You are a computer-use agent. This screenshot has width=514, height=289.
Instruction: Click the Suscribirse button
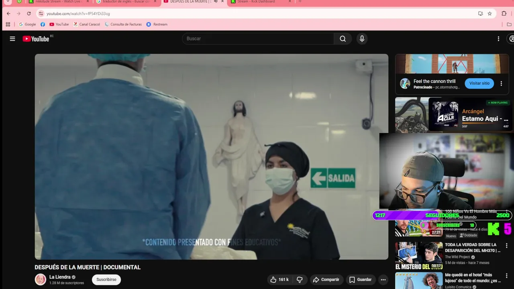[106, 279]
